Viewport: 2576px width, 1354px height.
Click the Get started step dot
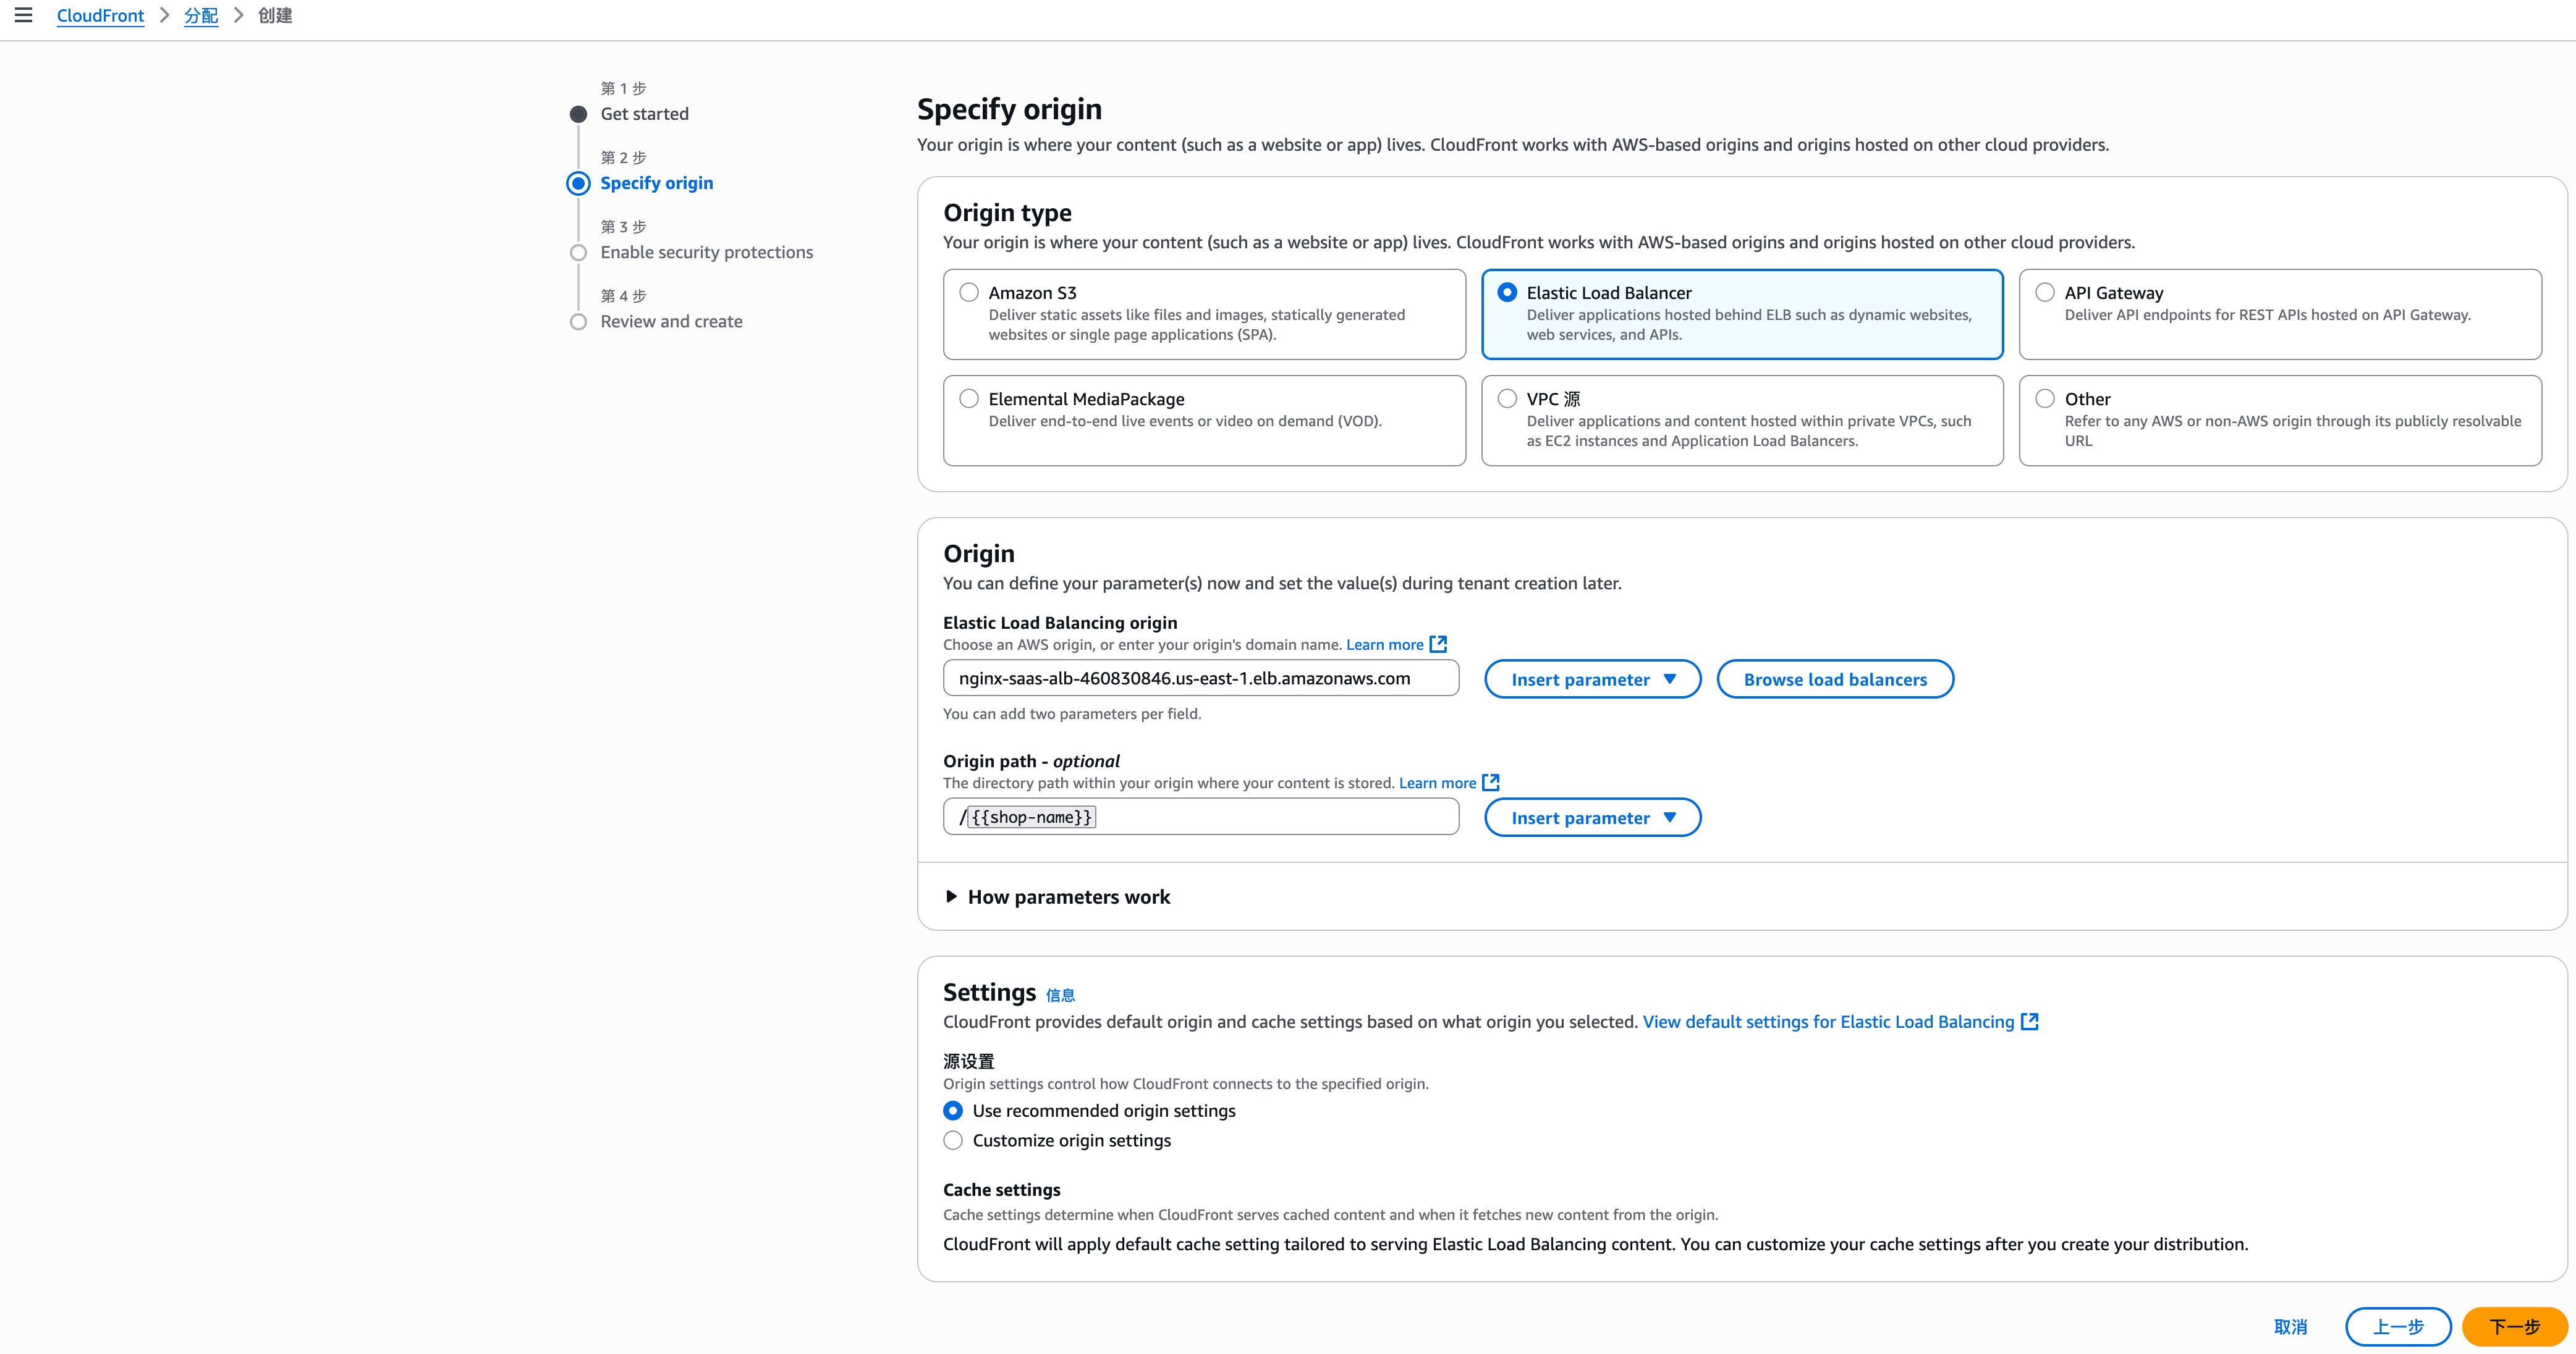coord(578,114)
